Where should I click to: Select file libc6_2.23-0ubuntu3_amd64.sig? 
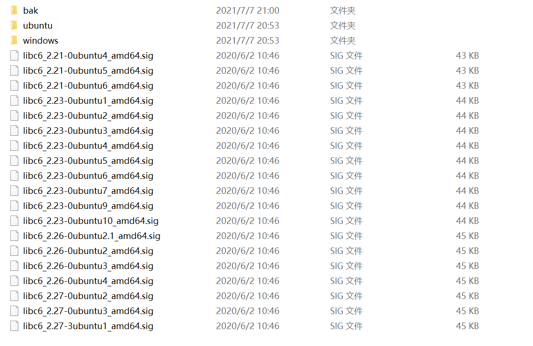pyautogui.click(x=88, y=131)
